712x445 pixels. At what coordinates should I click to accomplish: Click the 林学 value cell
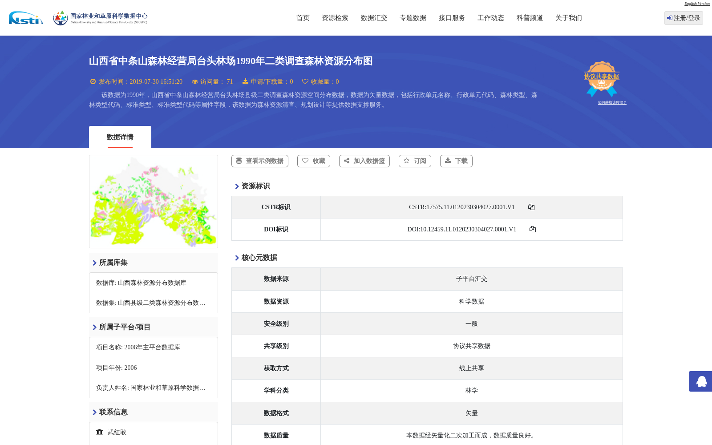coord(472,390)
